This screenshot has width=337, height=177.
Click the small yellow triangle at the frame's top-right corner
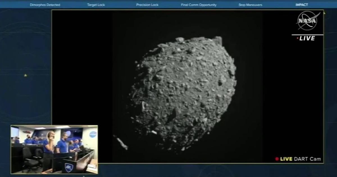[324, 13]
